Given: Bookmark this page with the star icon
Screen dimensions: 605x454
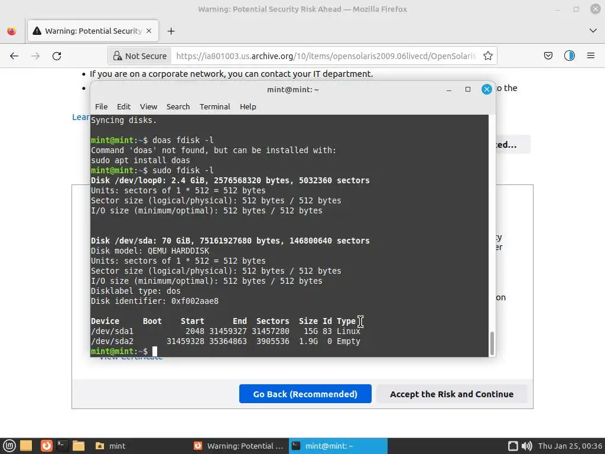Looking at the screenshot, I should 487,56.
